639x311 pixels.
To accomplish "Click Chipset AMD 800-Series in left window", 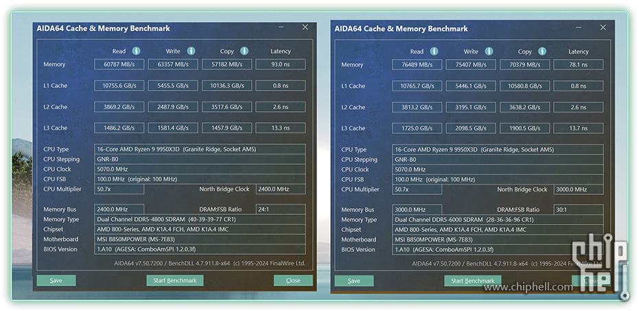I will pos(200,229).
